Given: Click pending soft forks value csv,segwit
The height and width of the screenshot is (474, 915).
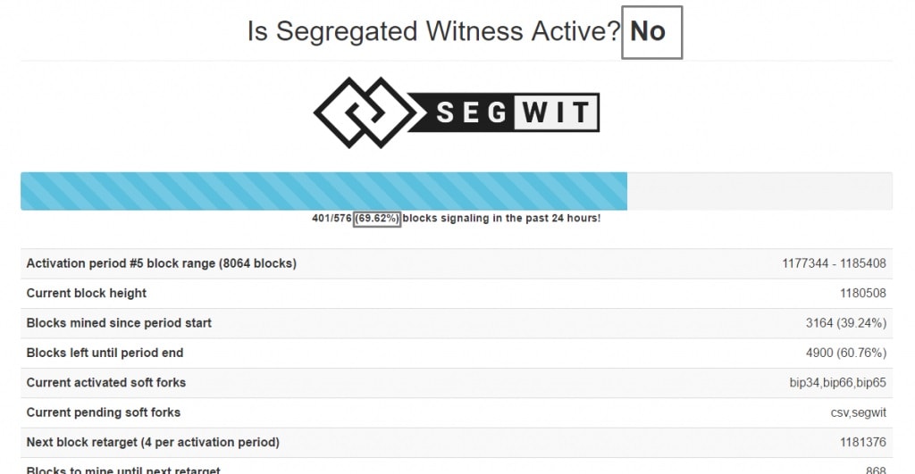Looking at the screenshot, I should [x=858, y=412].
